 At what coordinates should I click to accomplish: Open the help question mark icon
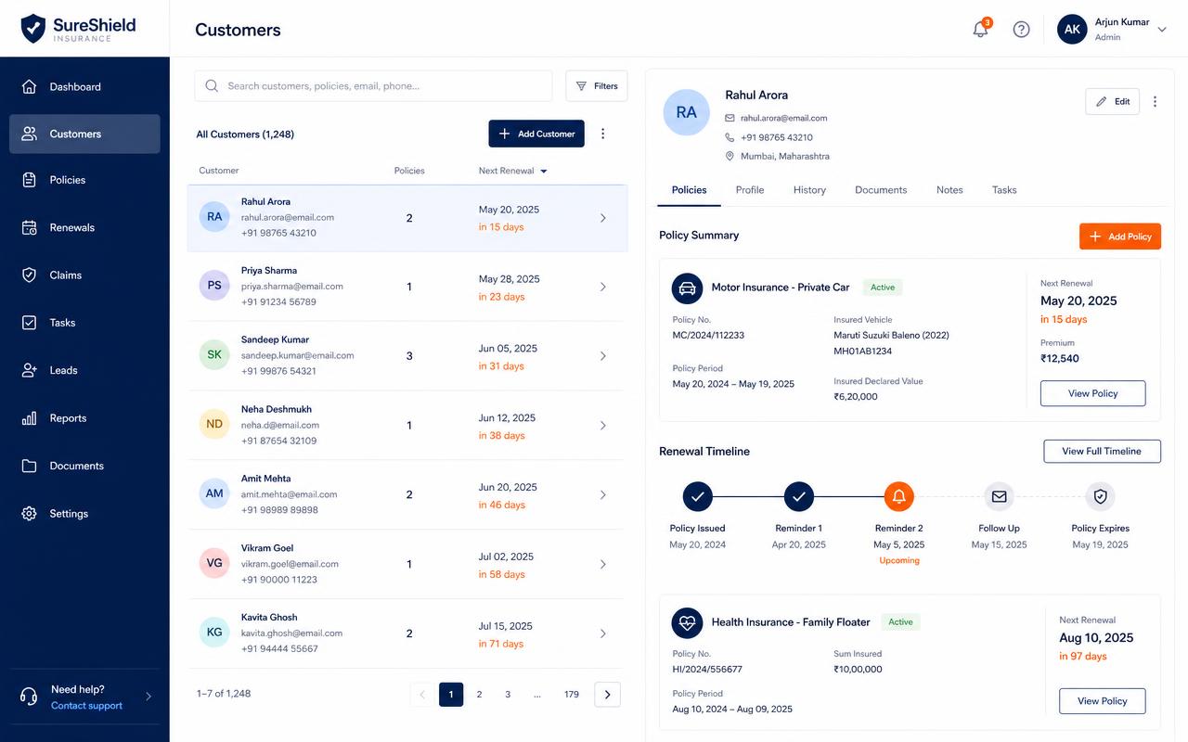[1021, 29]
